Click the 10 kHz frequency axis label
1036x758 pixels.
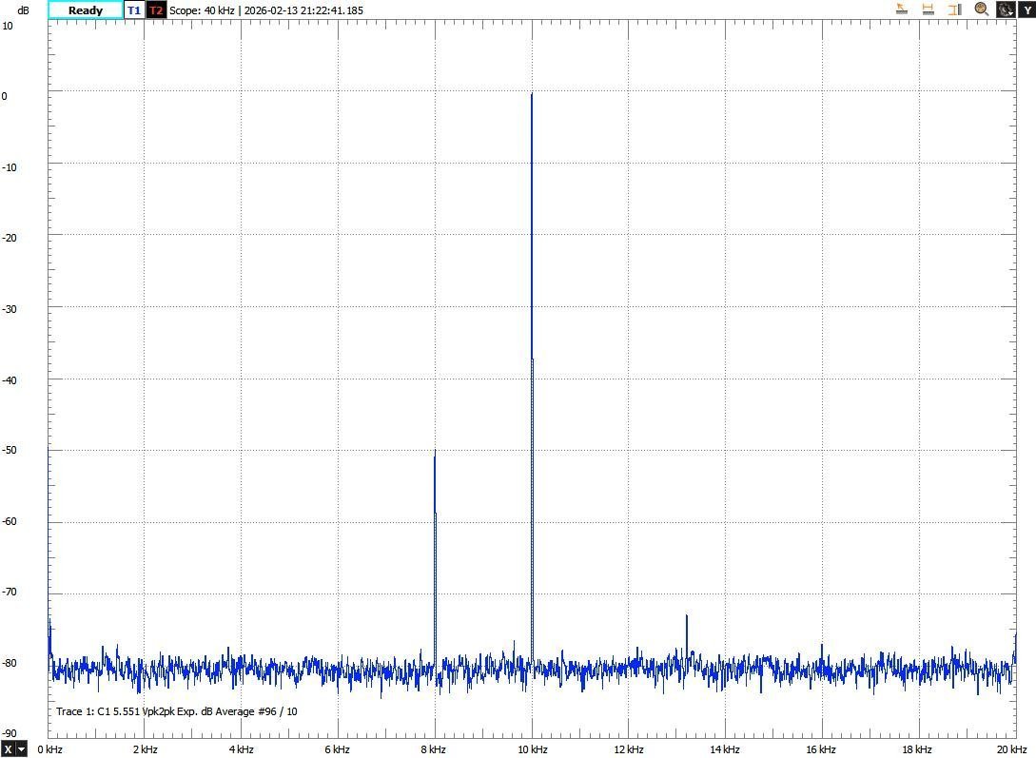tap(532, 749)
